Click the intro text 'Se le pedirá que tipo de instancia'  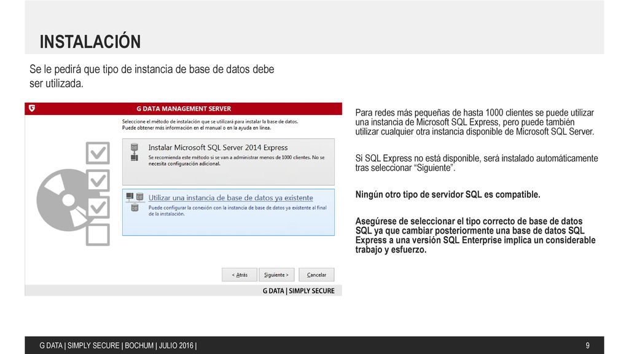click(x=152, y=76)
